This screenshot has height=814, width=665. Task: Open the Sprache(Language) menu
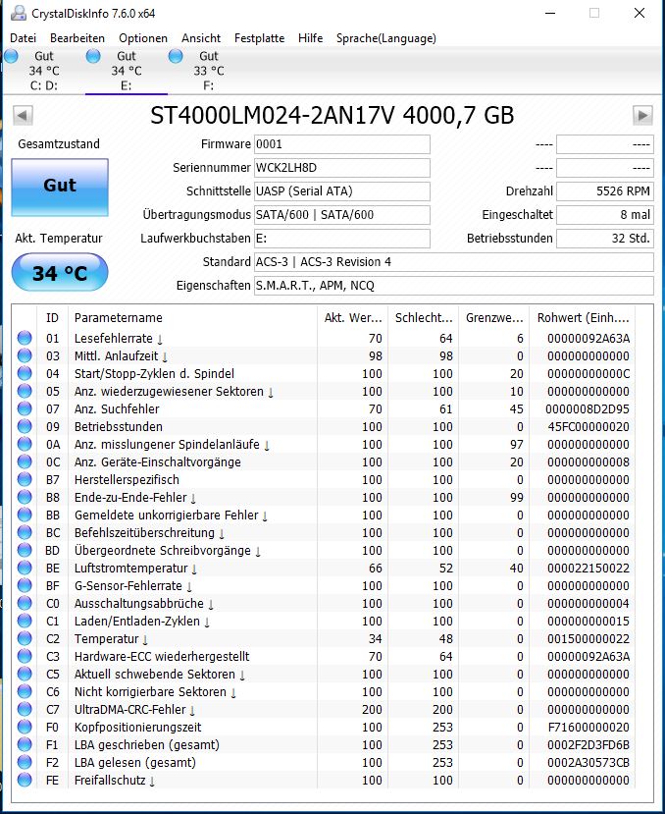coord(385,38)
